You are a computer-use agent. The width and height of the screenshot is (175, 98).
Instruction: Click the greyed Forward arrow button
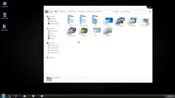(x=50, y=11)
